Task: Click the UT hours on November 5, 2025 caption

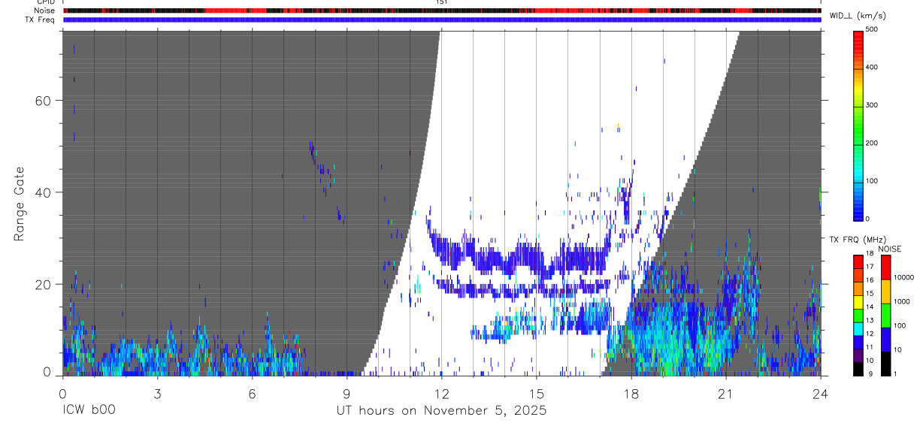Action: pyautogui.click(x=441, y=412)
